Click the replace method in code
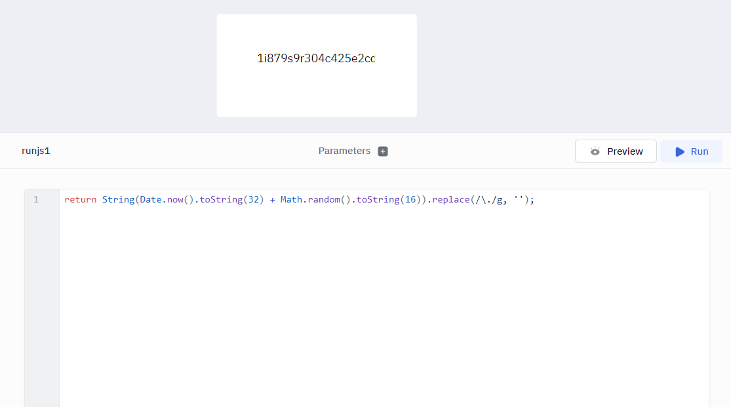The image size is (731, 407). point(450,200)
